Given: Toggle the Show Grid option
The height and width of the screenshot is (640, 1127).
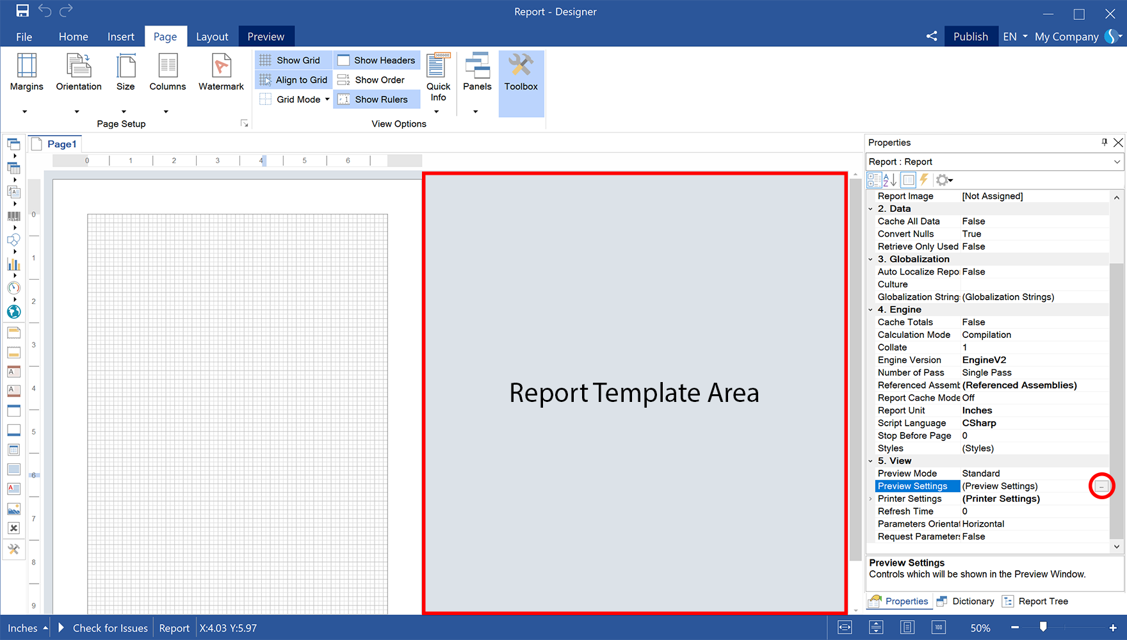Looking at the screenshot, I should click(293, 60).
